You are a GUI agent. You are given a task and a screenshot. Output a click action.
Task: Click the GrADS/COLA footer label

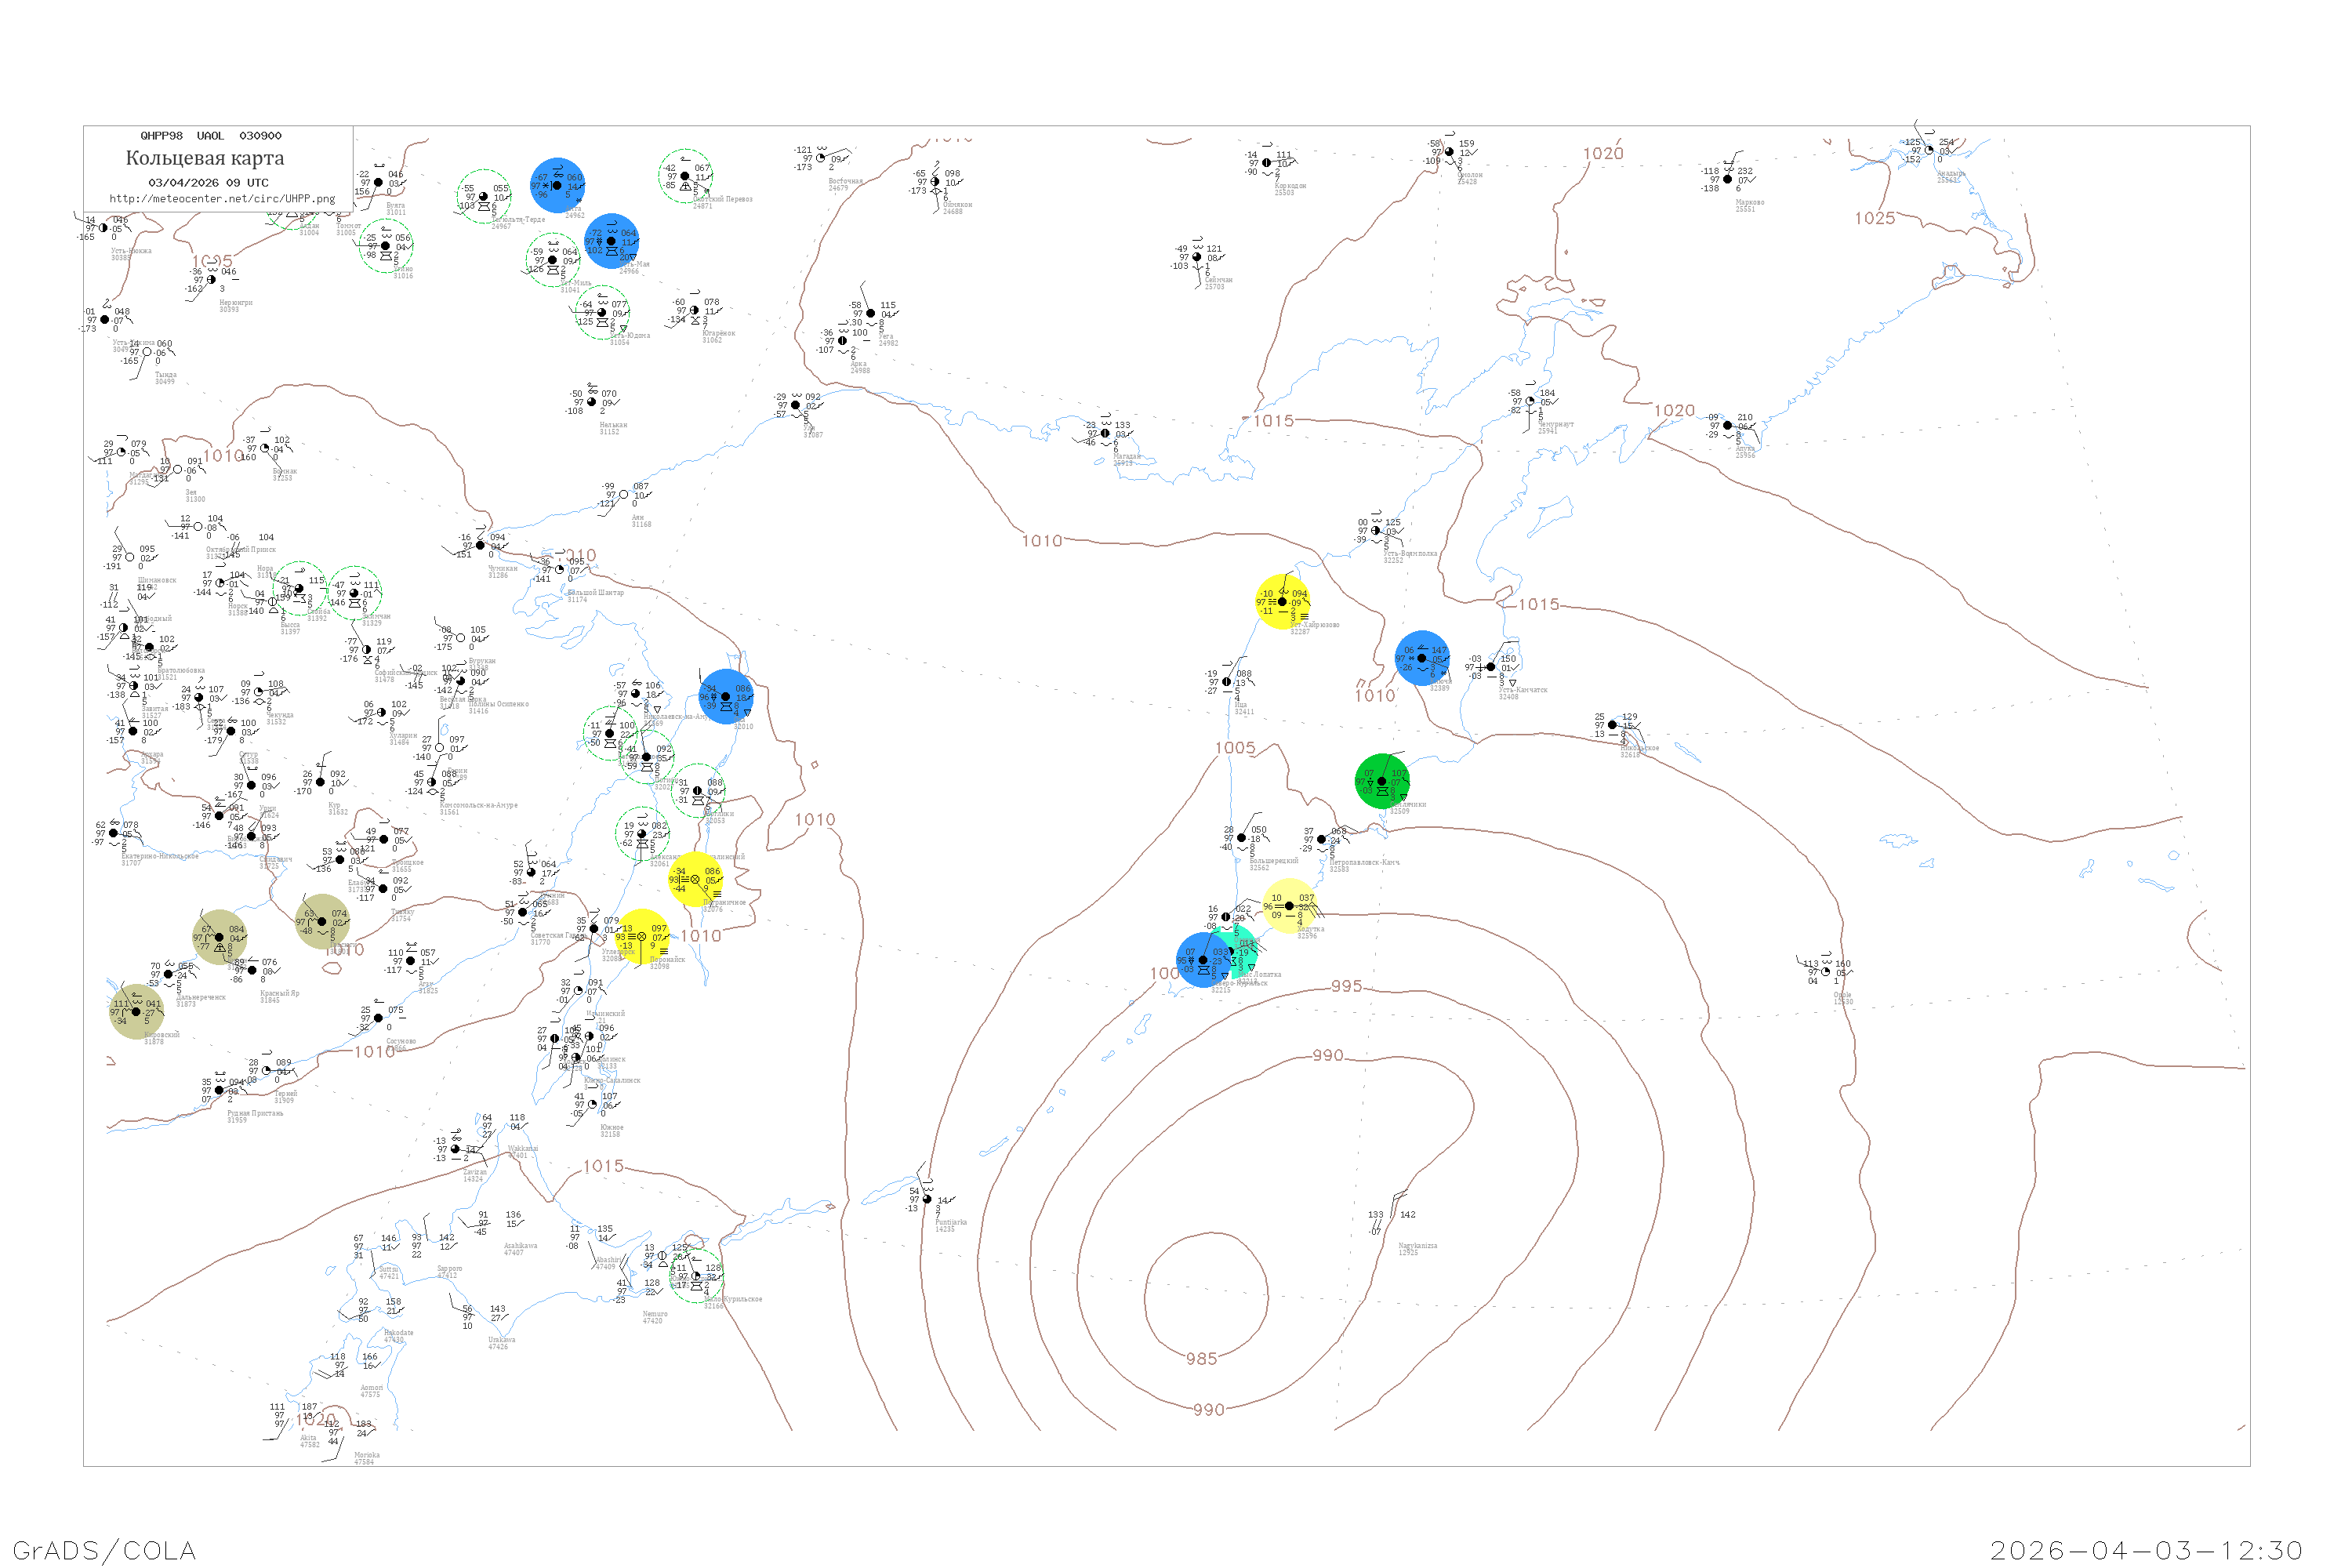tap(104, 1550)
